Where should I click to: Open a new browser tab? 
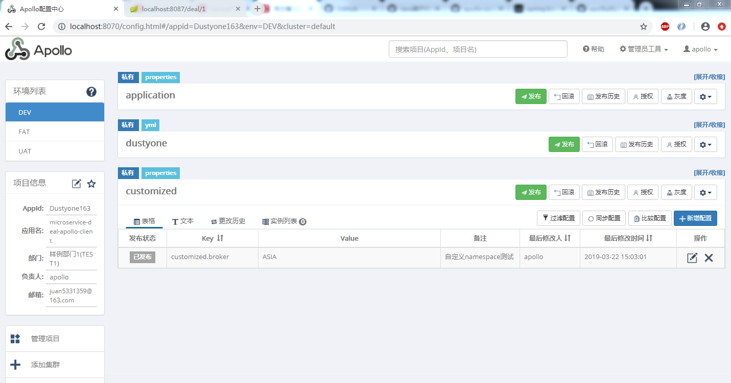pyautogui.click(x=257, y=9)
